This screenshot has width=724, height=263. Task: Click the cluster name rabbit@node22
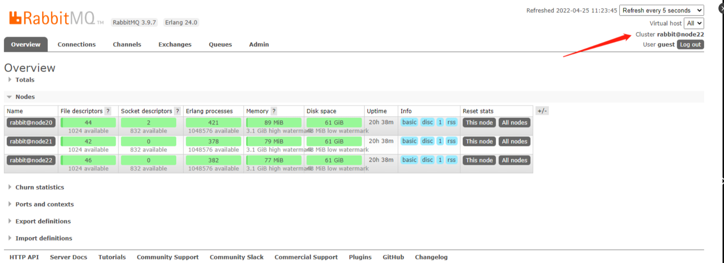tap(680, 34)
